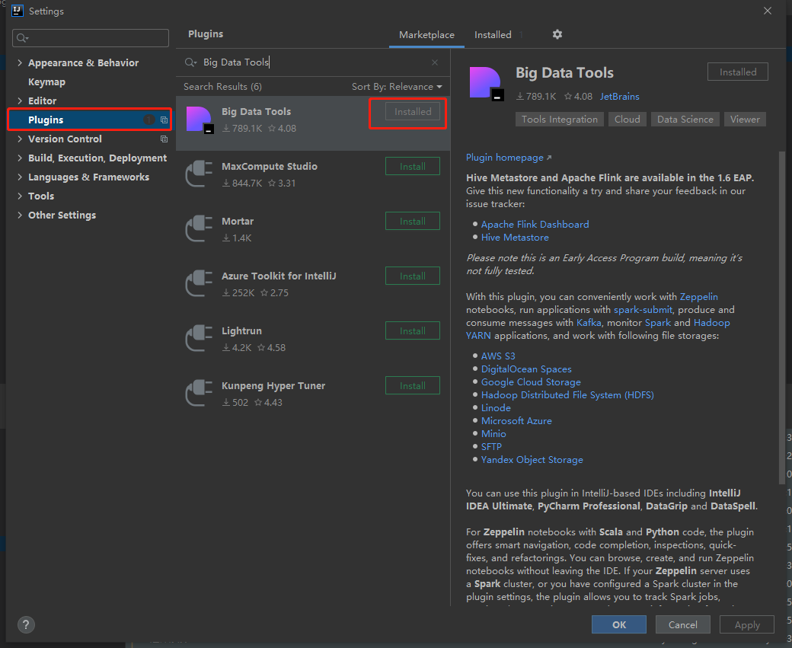This screenshot has height=648, width=792.
Task: Install the MaxCompute Studio plugin
Action: click(x=413, y=166)
